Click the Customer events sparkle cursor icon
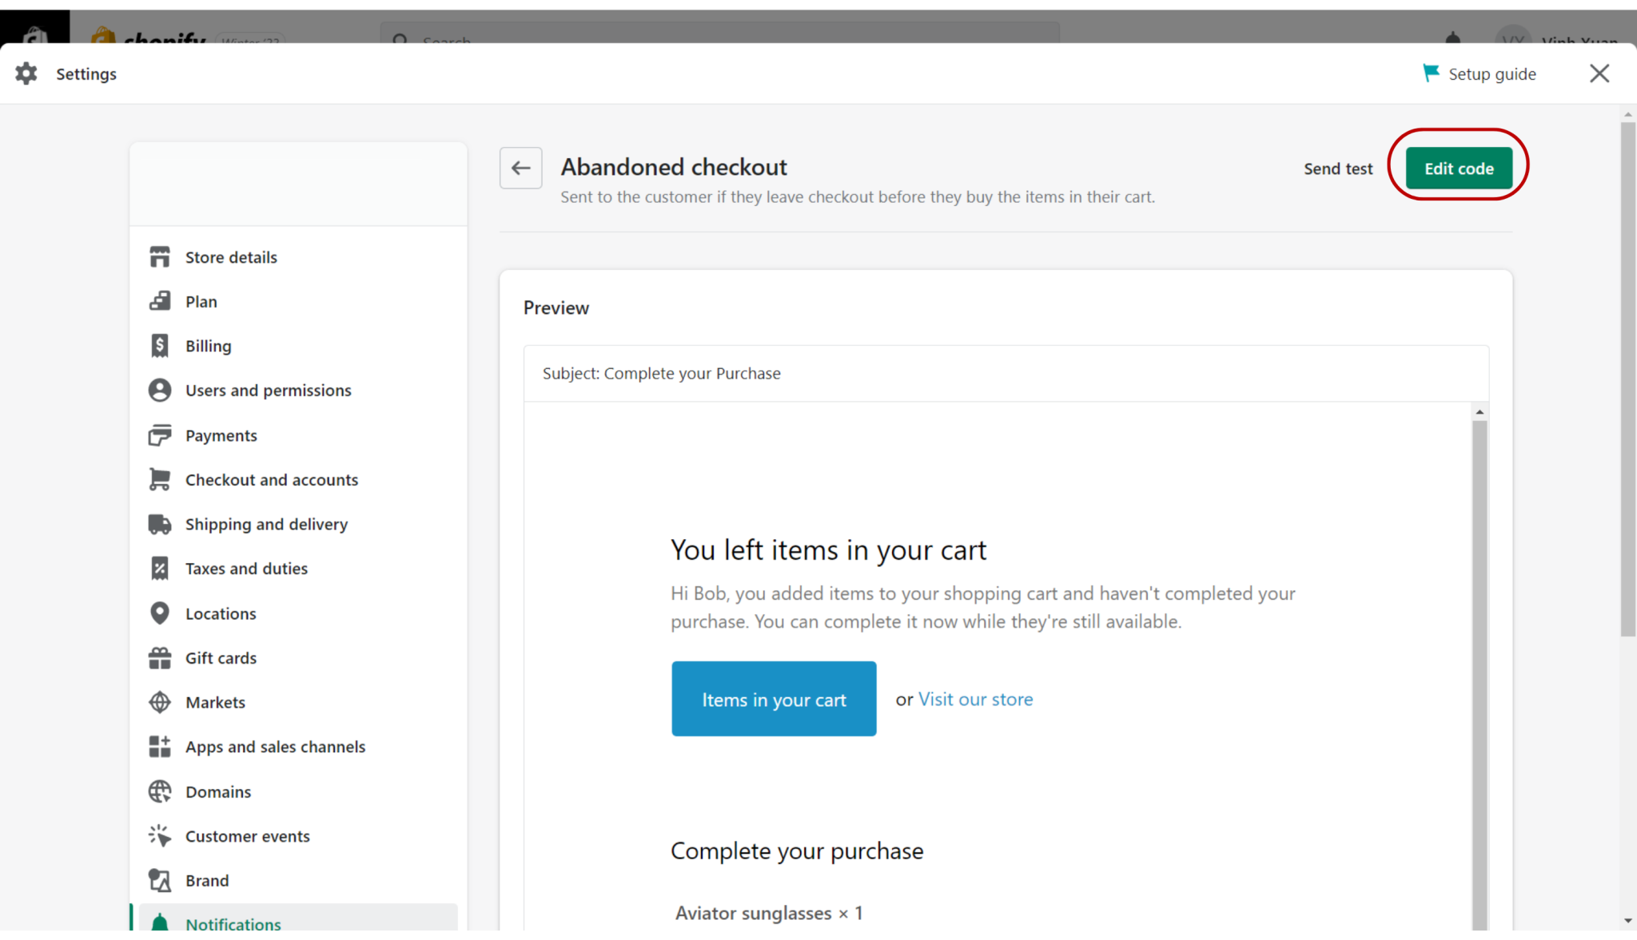The image size is (1637, 940). 160,836
